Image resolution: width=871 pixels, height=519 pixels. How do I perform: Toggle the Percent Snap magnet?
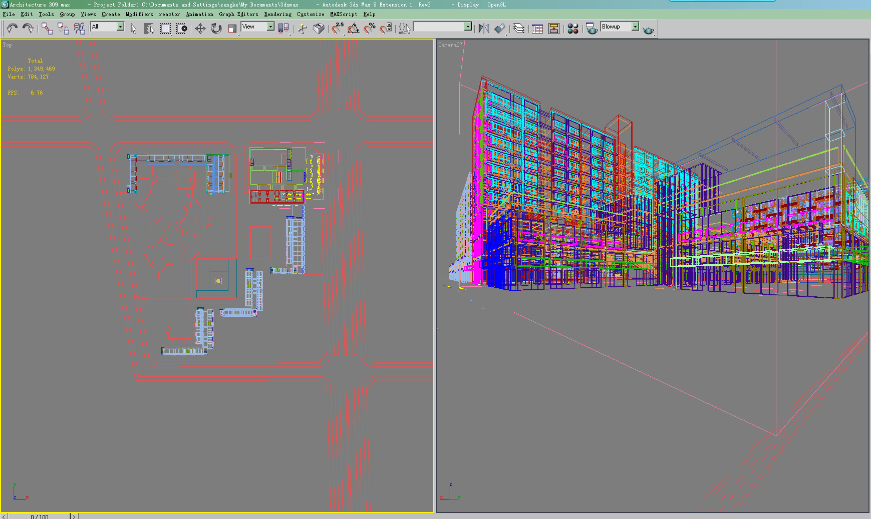[x=370, y=29]
